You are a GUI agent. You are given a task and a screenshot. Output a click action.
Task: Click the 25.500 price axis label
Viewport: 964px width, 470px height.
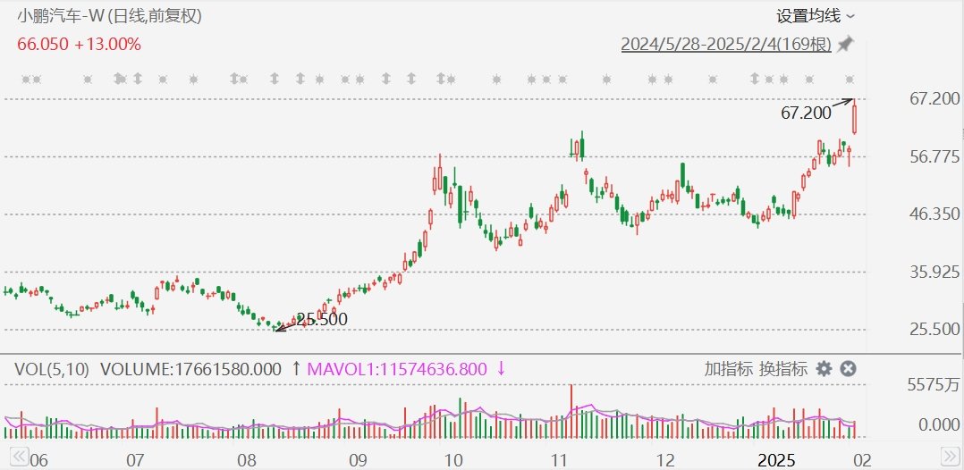934,330
